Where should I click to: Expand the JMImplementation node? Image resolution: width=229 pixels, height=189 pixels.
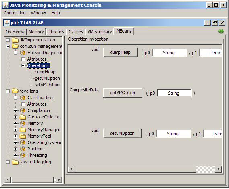8,40
